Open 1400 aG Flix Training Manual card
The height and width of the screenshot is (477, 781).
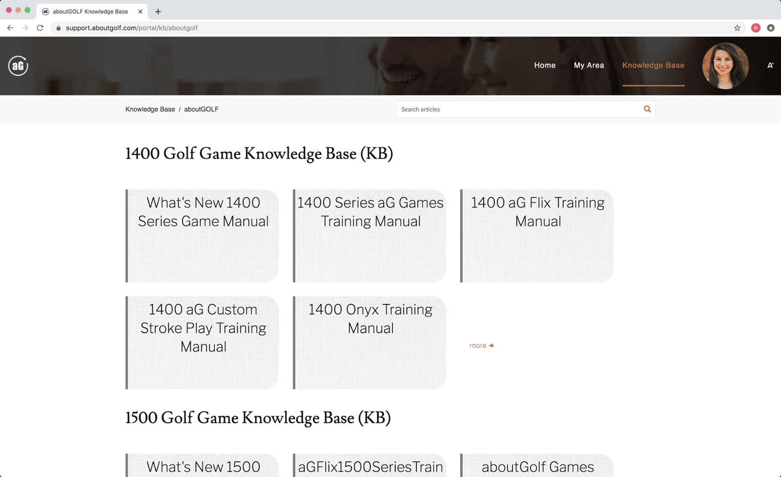click(x=537, y=236)
